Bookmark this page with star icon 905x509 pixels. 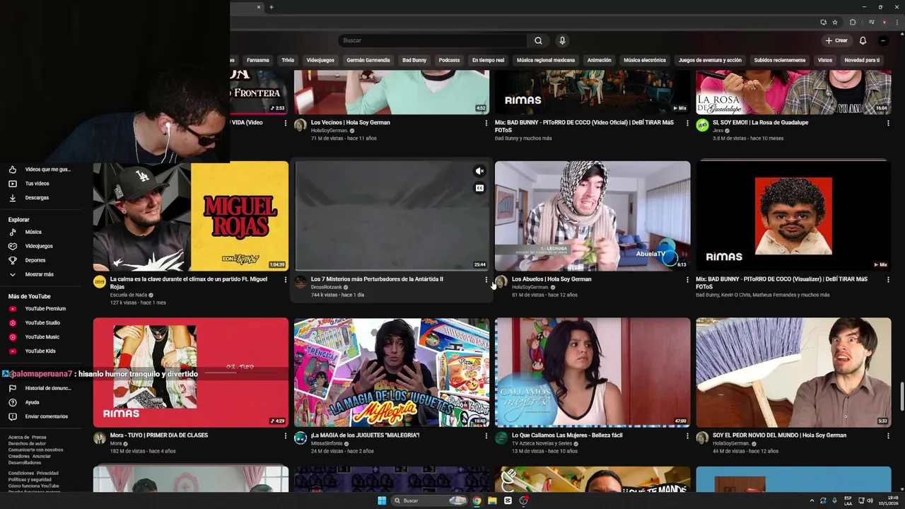coord(835,22)
